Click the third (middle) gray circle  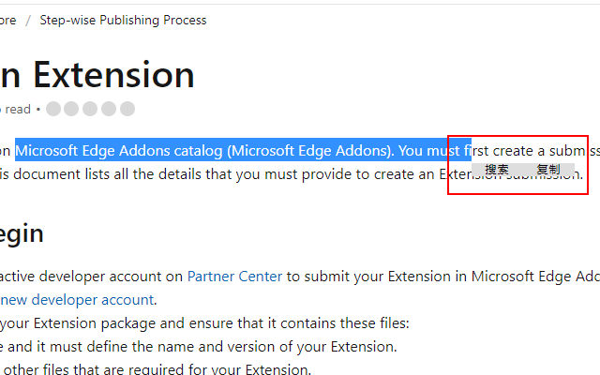(90, 109)
